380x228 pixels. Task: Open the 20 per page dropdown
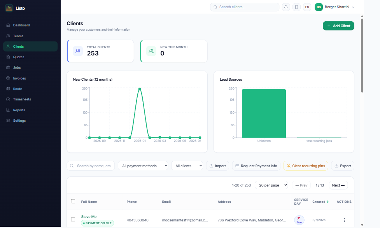271,185
